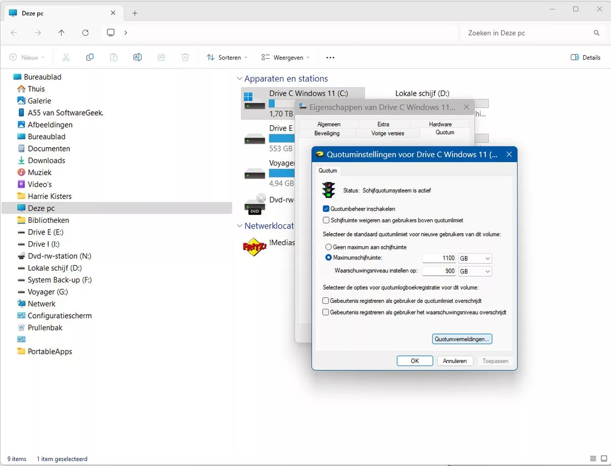Open the Waarschuwingsniveau GB unit dropdown
This screenshot has width=611, height=466.
coord(476,271)
